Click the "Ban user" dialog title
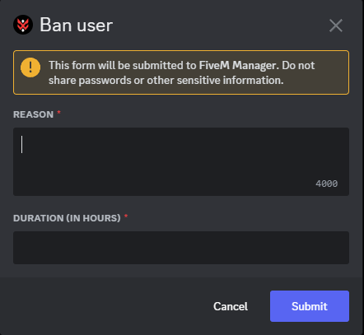 [x=77, y=25]
